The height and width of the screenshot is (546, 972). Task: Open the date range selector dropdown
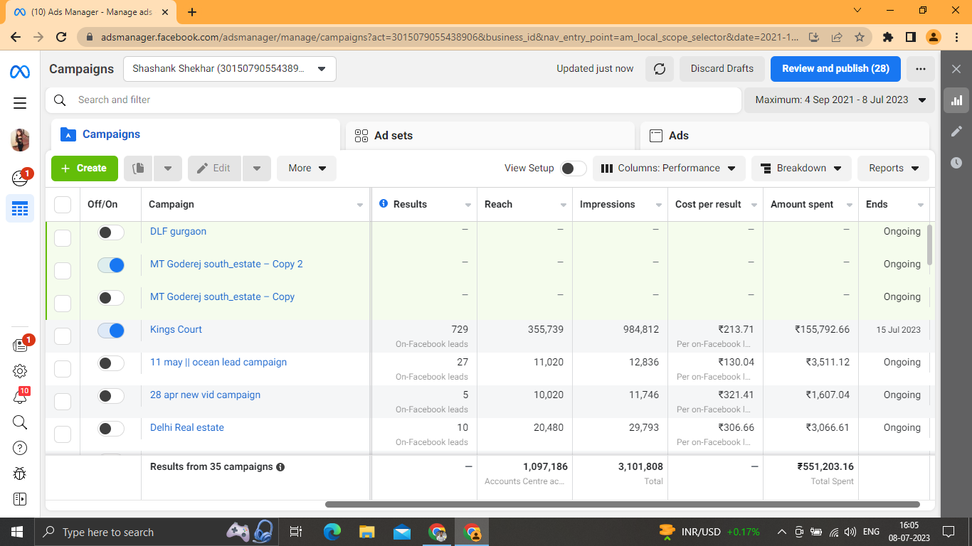[839, 100]
